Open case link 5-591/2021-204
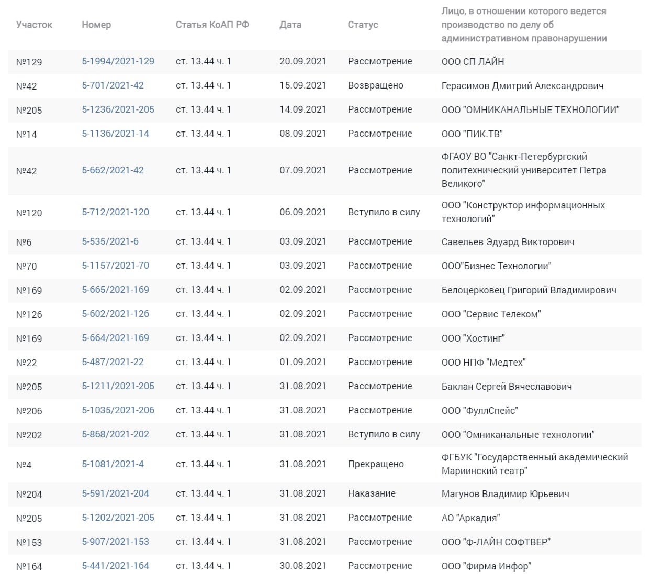 tap(115, 493)
